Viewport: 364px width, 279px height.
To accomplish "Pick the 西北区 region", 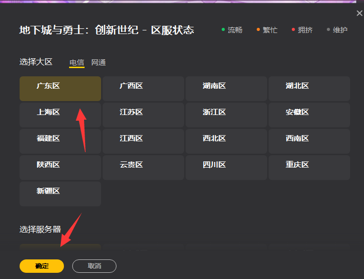I will pyautogui.click(x=226, y=141).
